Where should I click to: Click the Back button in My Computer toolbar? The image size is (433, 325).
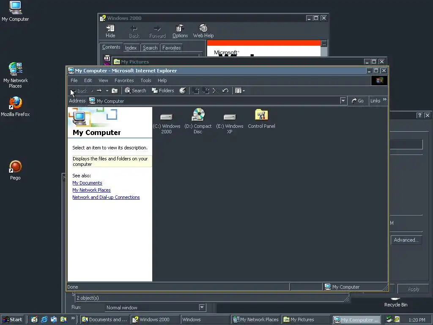pos(79,91)
